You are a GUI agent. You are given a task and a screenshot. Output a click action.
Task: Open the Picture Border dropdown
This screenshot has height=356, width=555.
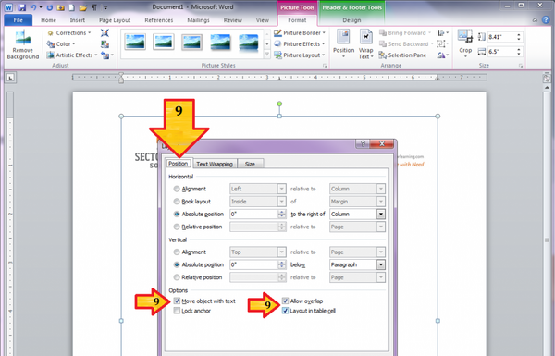[x=300, y=33]
